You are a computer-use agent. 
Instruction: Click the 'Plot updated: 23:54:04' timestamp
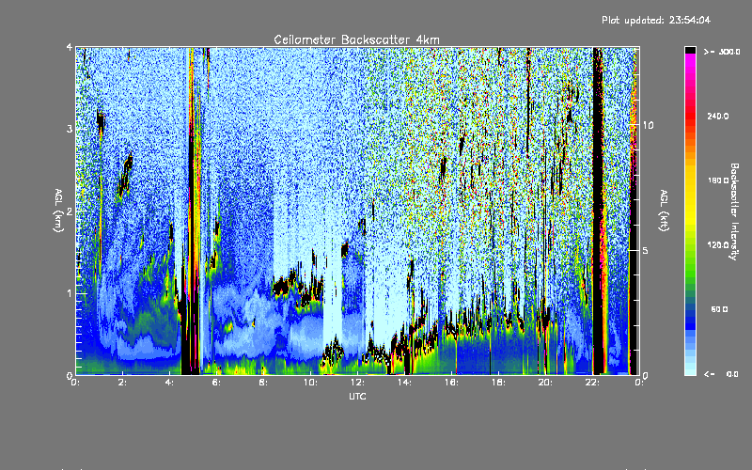coord(656,20)
